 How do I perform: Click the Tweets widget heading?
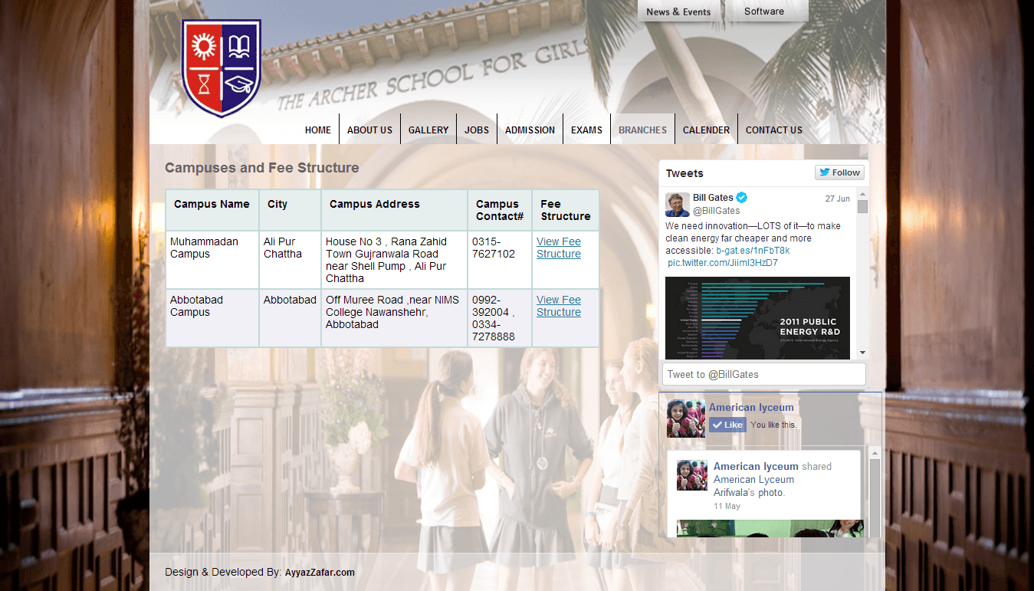684,173
